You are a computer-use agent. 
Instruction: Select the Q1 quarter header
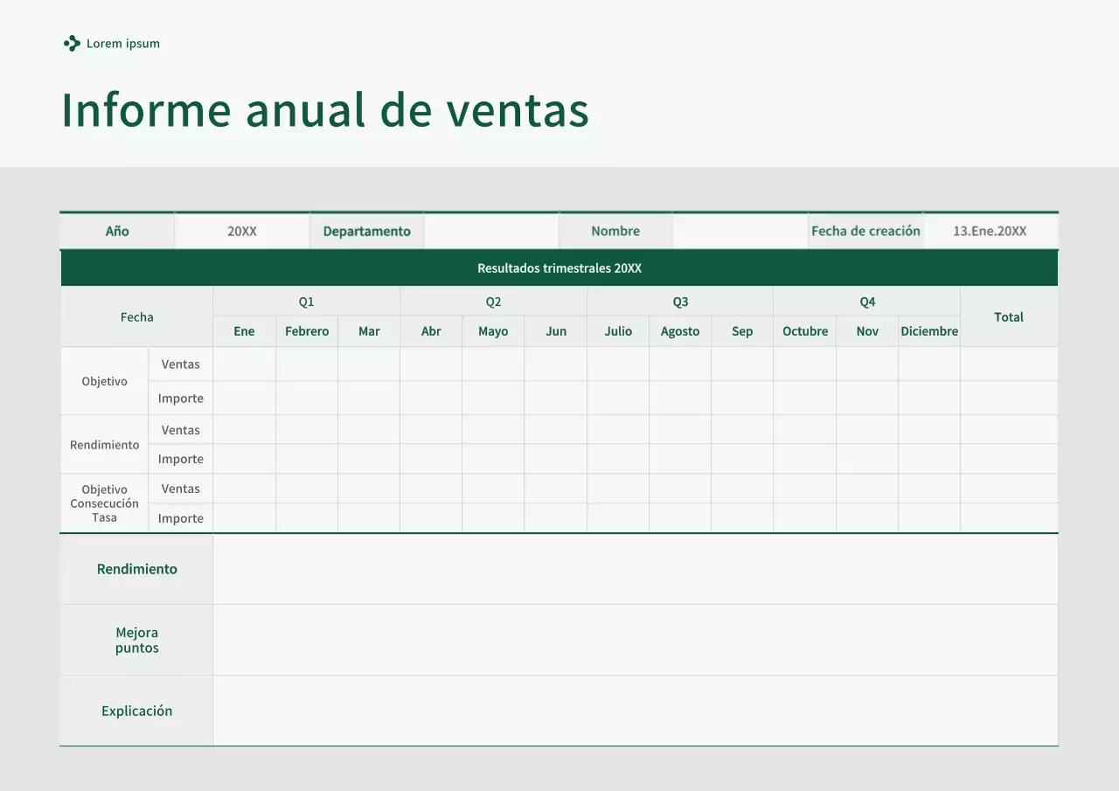pos(306,301)
